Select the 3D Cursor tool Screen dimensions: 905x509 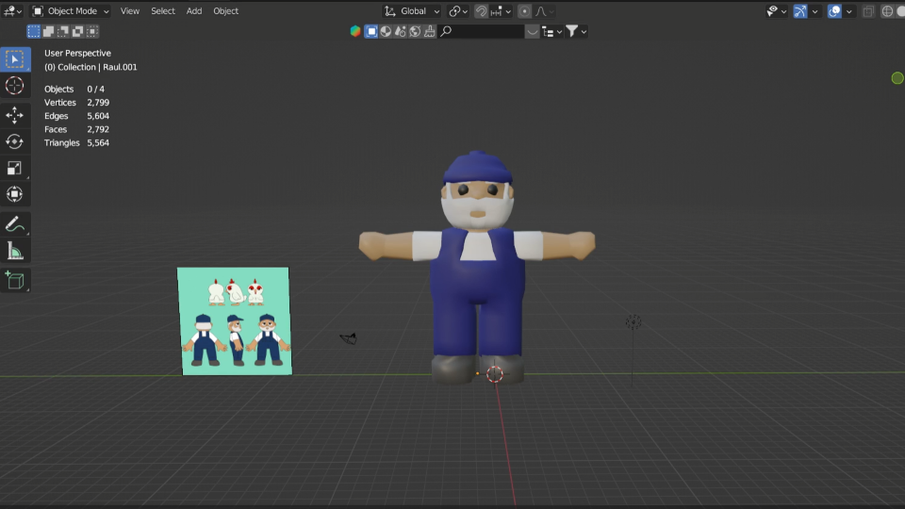(14, 86)
